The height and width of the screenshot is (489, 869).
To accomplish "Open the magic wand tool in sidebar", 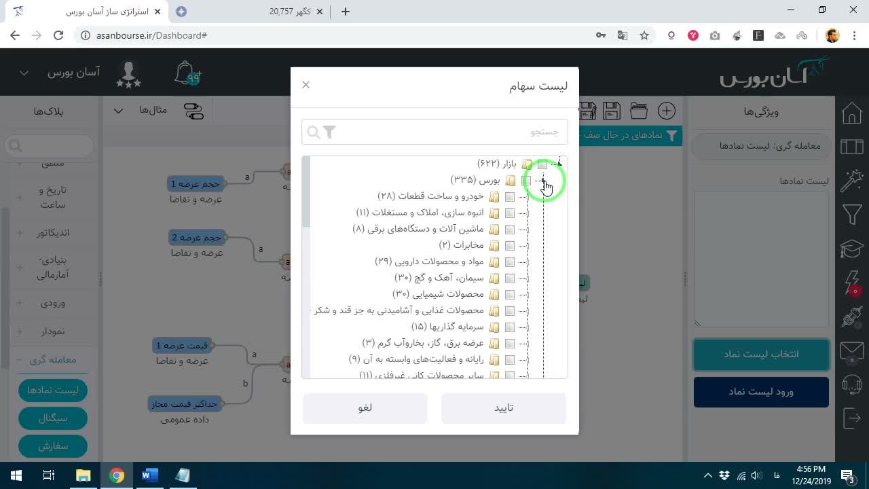I will pyautogui.click(x=852, y=181).
